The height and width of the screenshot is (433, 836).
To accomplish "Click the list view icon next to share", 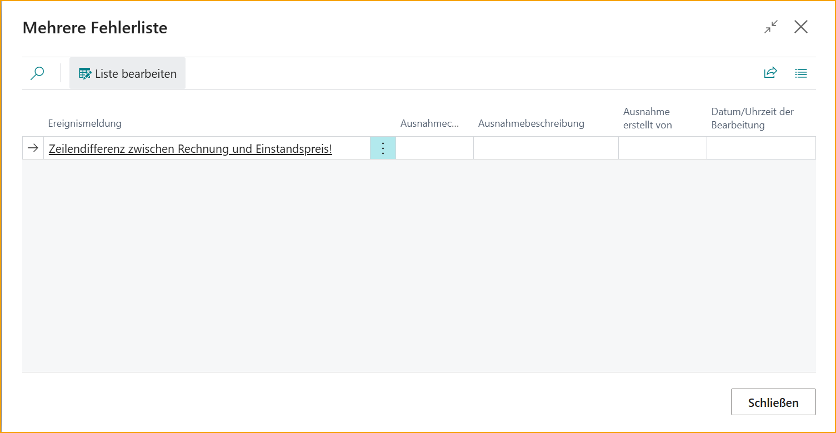I will 800,73.
